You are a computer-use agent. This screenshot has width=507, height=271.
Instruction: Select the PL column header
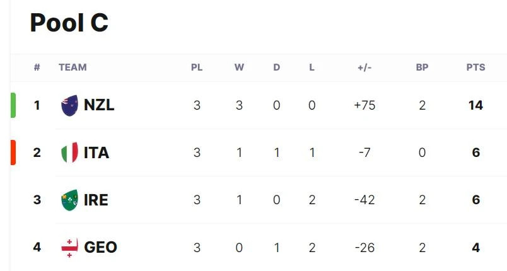coord(197,67)
